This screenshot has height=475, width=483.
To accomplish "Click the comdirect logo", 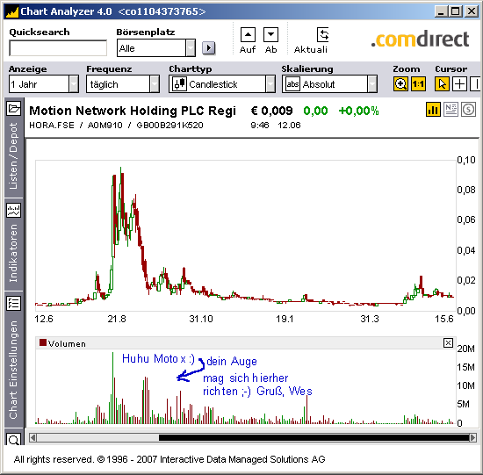I will [420, 40].
